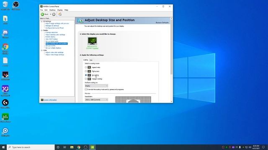Select the Dell monitor display icon

92,41
